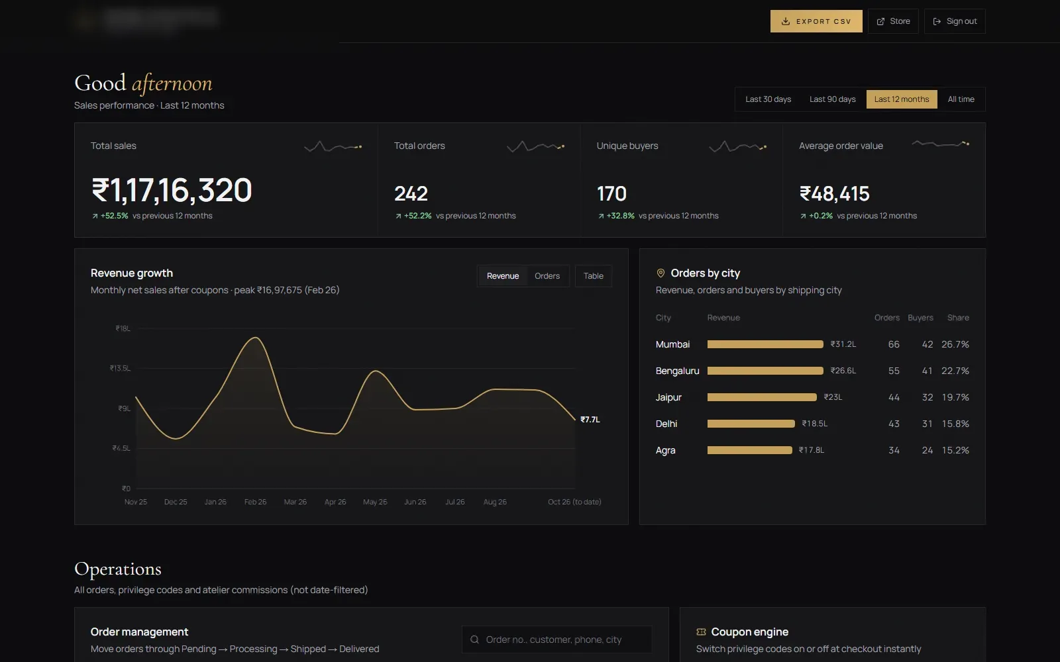Toggle the Table view of revenue growth

(594, 276)
